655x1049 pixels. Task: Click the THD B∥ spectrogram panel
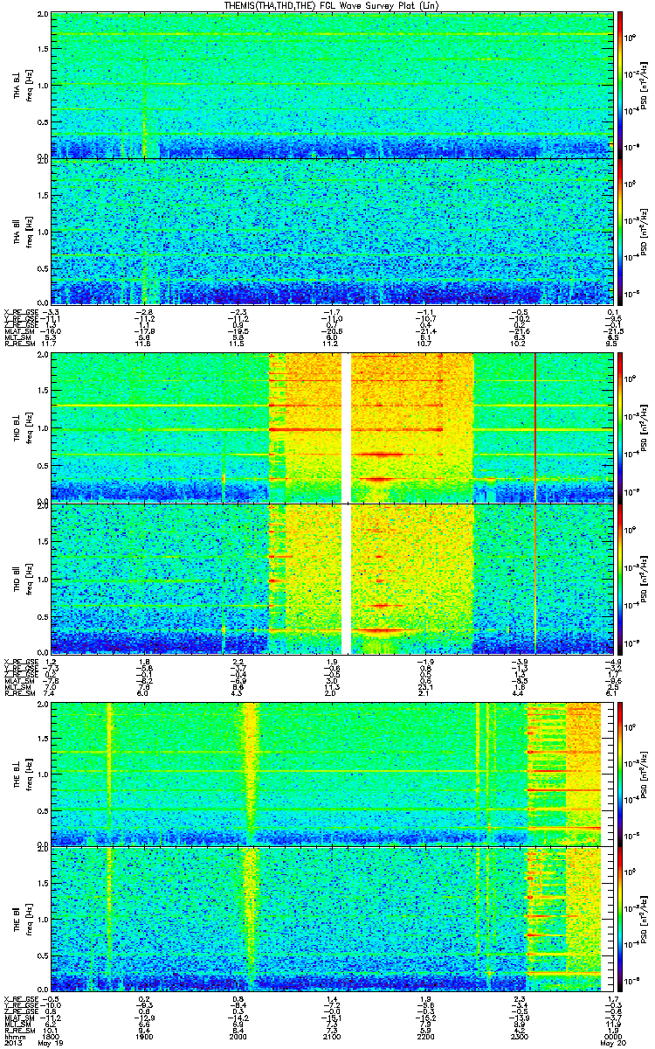click(x=330, y=578)
